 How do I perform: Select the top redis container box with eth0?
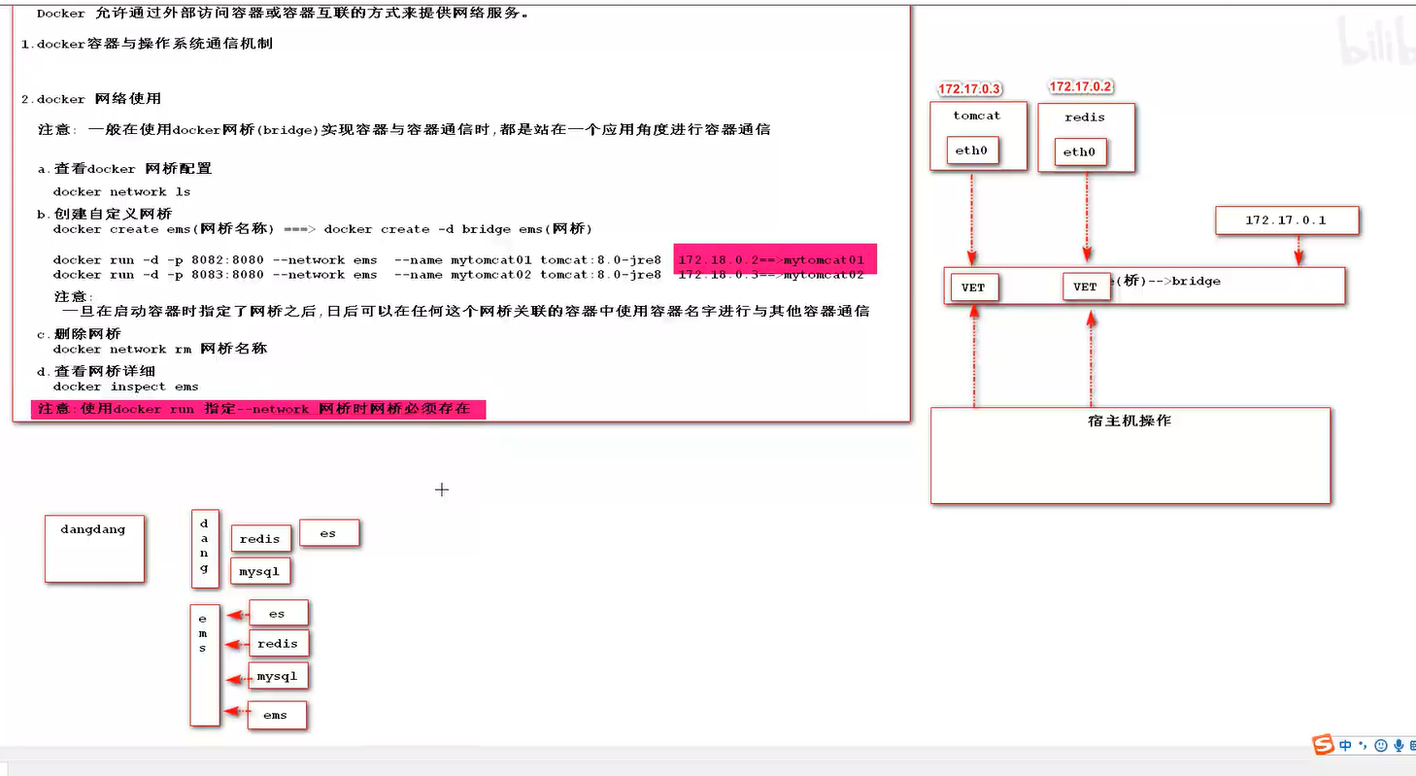tap(1086, 137)
